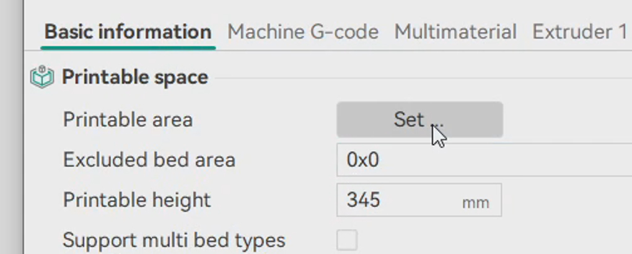Click the Support multi bed types label
The width and height of the screenshot is (632, 254).
pos(174,240)
